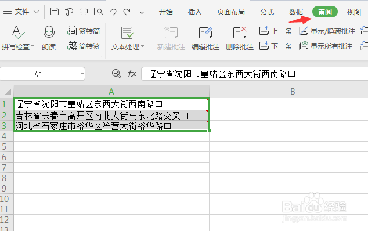
Task: Select the 审阅 tab
Action: pyautogui.click(x=325, y=12)
